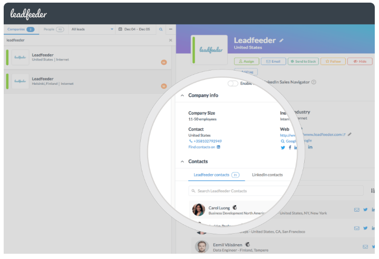Image resolution: width=379 pixels, height=259 pixels.
Task: Click the large Leadfeeder company logo thumbnail
Action: point(209,50)
